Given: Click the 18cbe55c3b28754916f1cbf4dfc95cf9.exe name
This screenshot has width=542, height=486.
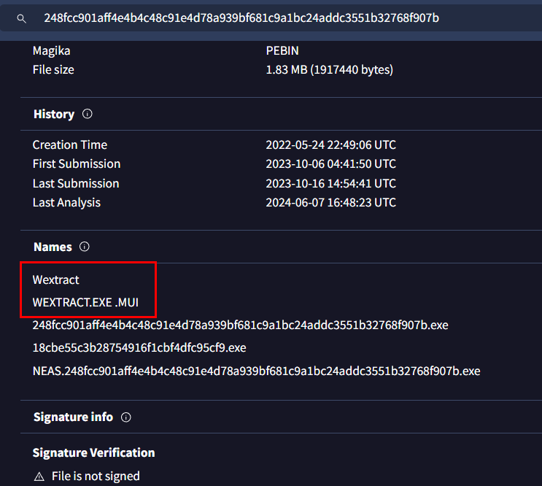Looking at the screenshot, I should coord(139,347).
